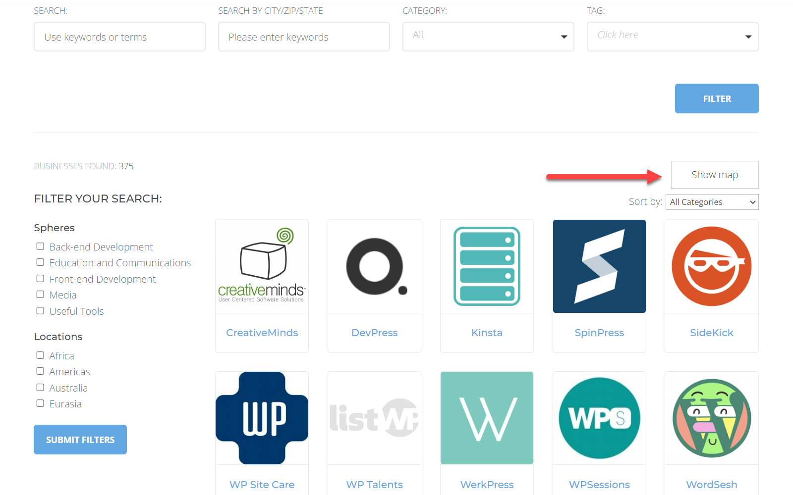This screenshot has width=793, height=495.
Task: Open the WP Site Care cross logo
Action: point(262,418)
